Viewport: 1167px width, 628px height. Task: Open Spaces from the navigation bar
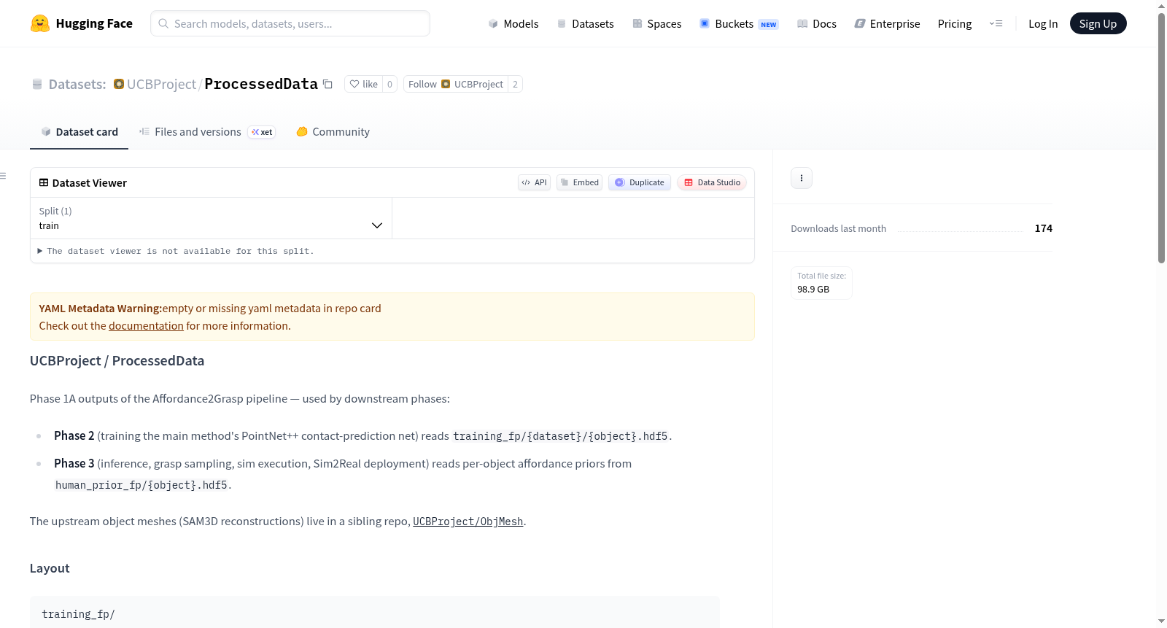click(x=656, y=23)
